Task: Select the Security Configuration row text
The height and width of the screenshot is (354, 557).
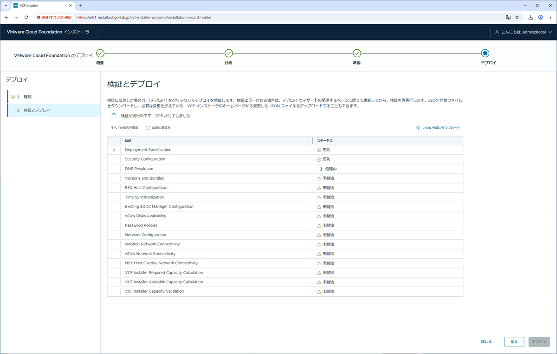Action: (x=145, y=159)
